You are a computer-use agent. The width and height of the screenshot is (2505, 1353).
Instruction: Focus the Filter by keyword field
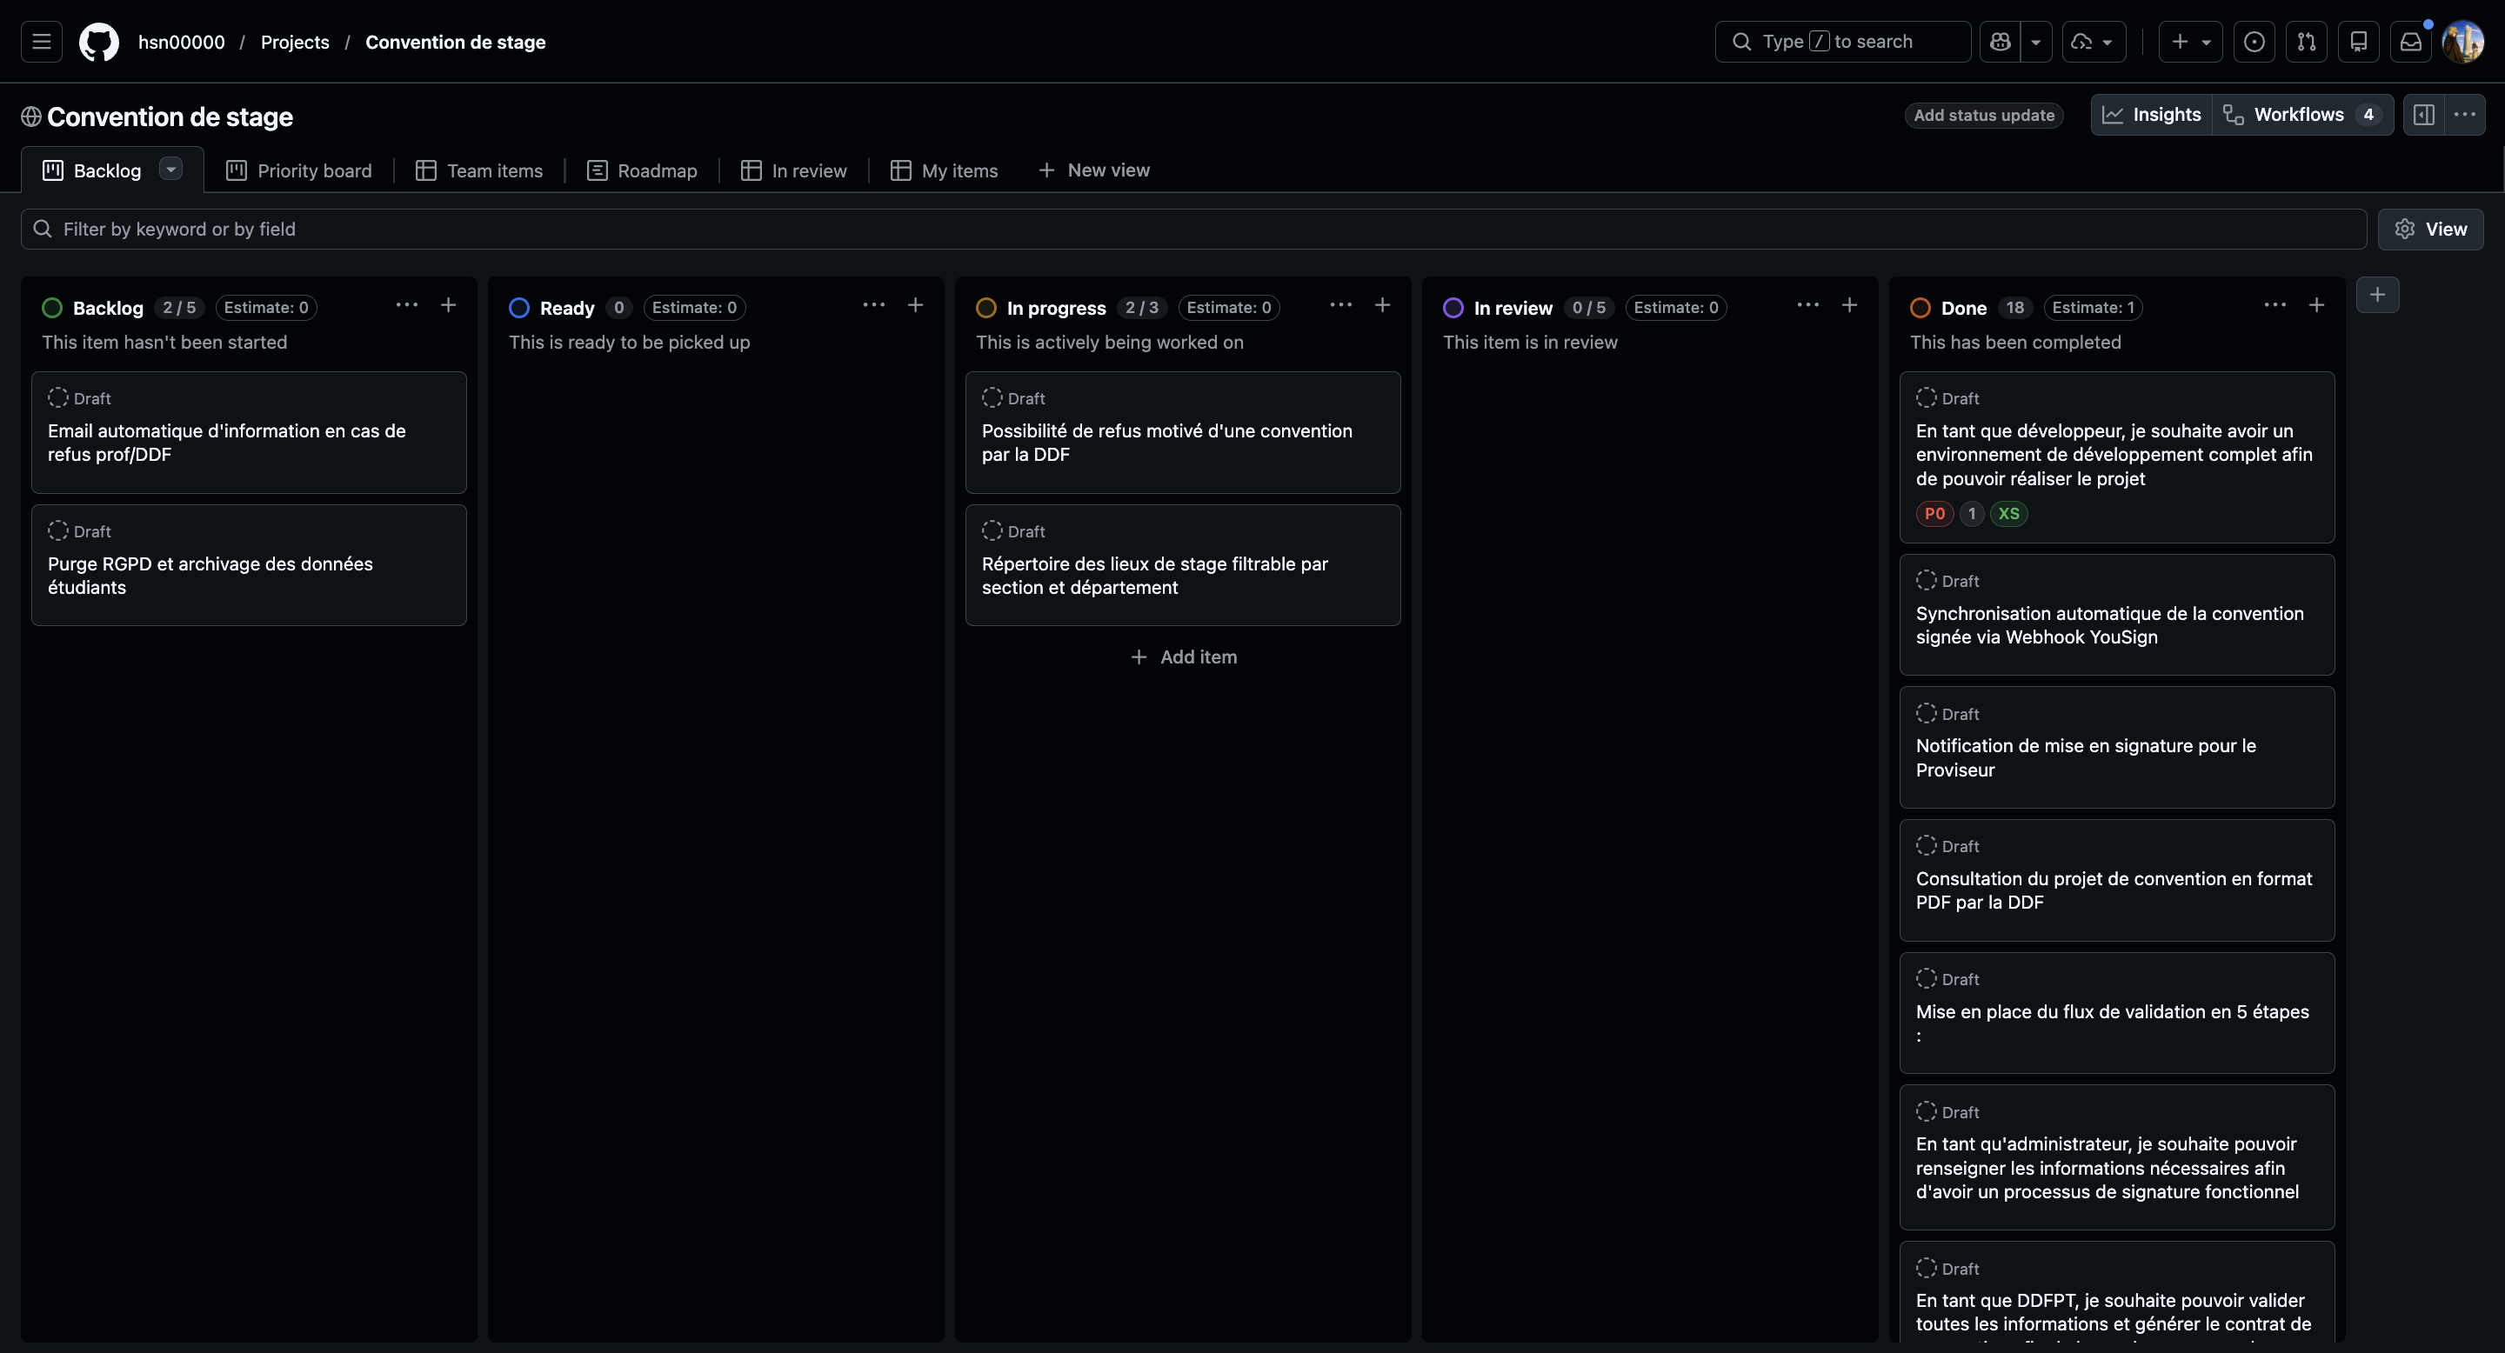[x=1193, y=230]
